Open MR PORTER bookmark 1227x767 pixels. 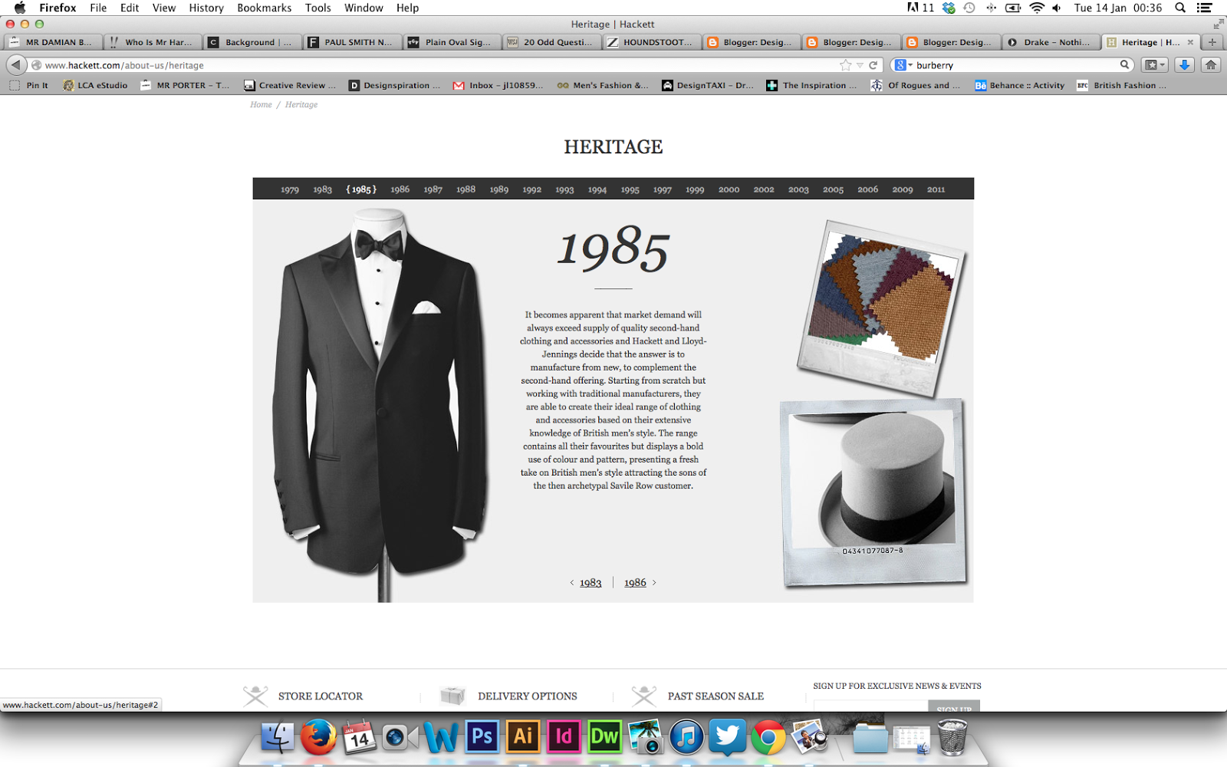tap(185, 85)
